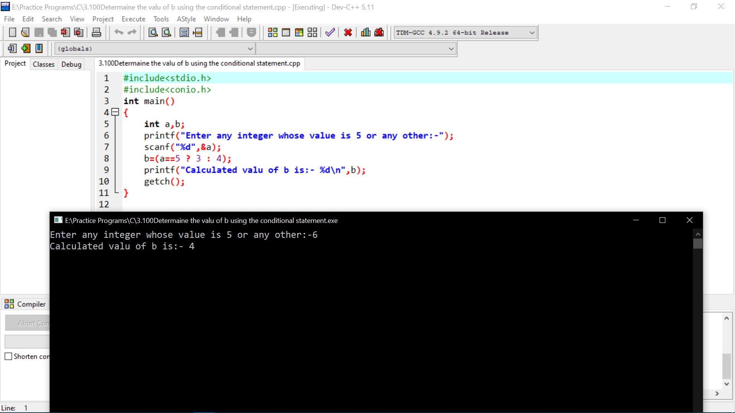Open the Search menu
Viewport: 735px width, 413px height.
click(x=52, y=19)
